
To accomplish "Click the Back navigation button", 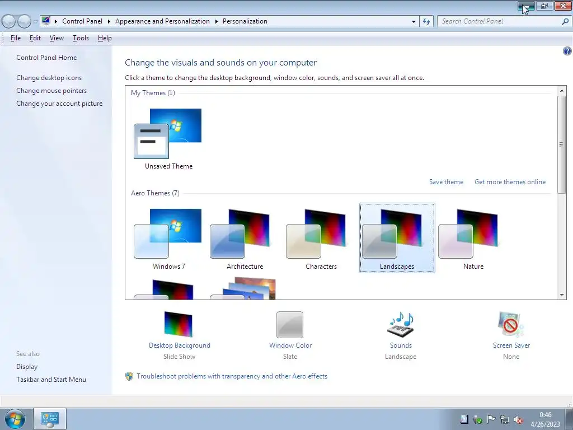I will pyautogui.click(x=9, y=22).
